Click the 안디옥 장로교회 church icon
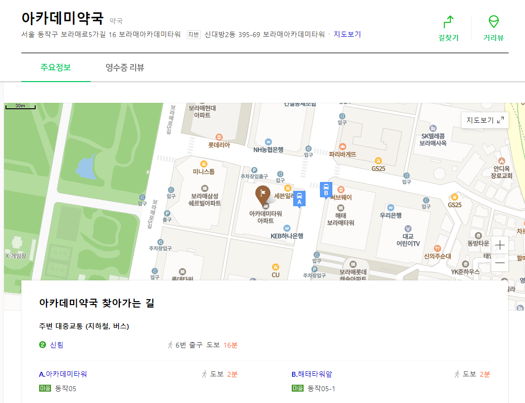Screen dimensions: 525x403 502,161
